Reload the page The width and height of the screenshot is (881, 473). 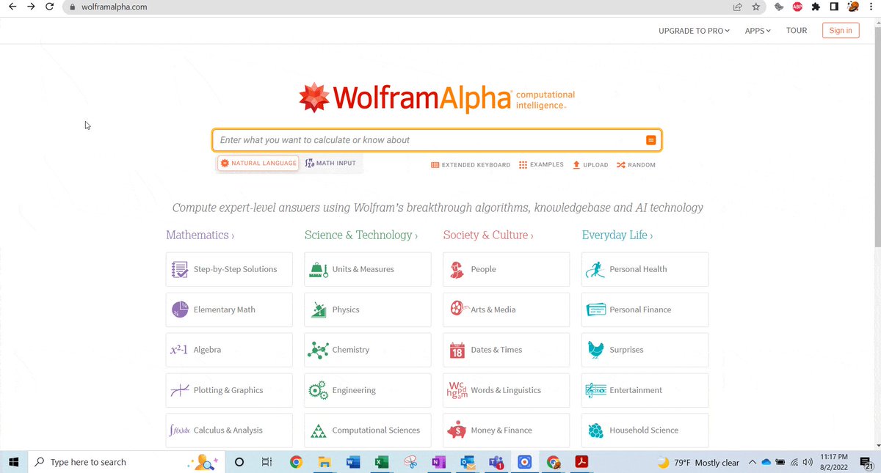(49, 7)
